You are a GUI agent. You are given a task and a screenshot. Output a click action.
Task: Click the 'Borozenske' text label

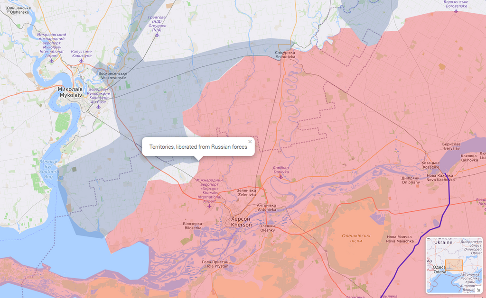coord(455,6)
